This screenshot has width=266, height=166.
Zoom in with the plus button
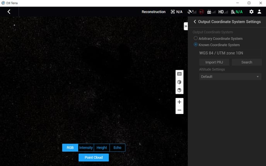[179, 102]
